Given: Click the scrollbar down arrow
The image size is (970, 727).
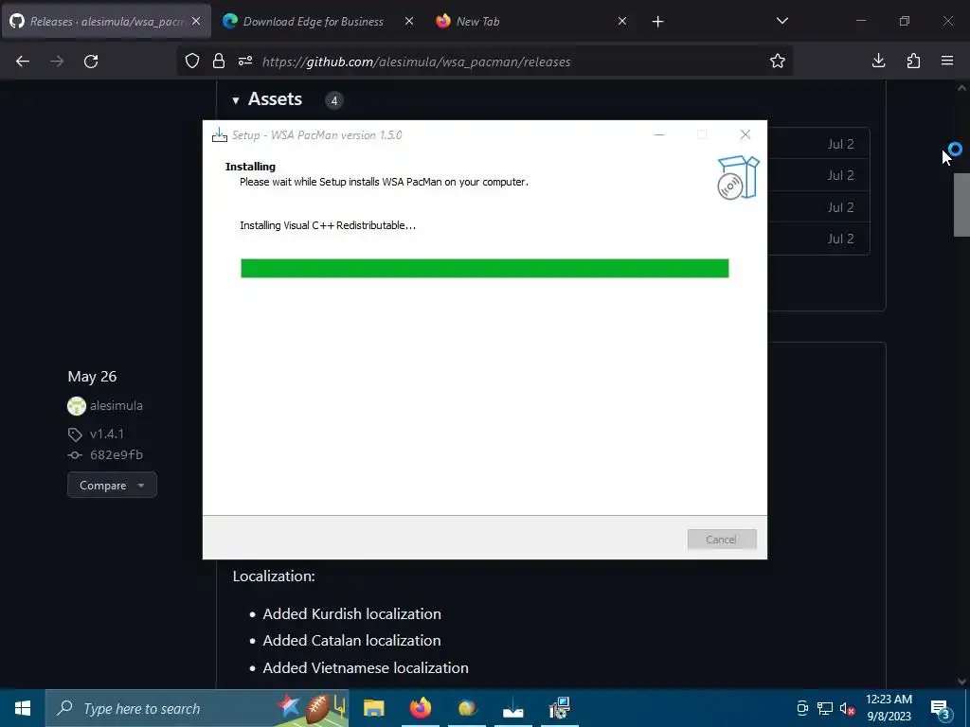Looking at the screenshot, I should pyautogui.click(x=961, y=682).
